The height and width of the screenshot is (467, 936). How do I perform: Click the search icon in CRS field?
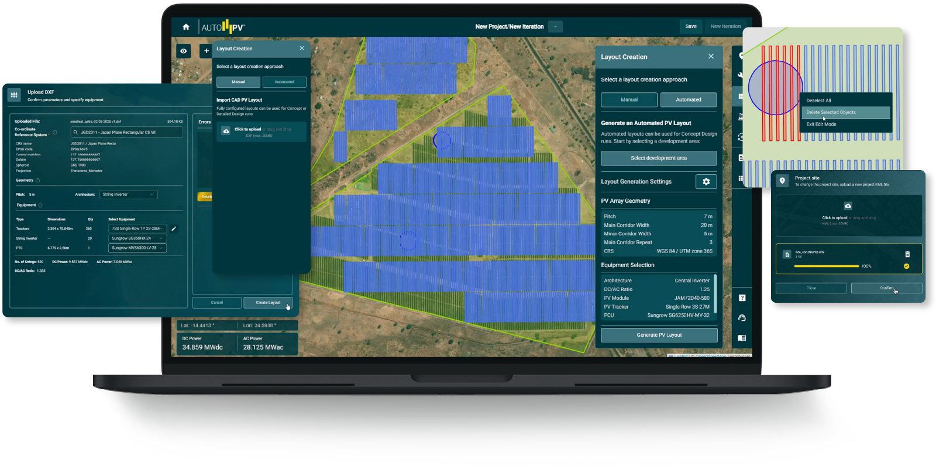(x=75, y=132)
